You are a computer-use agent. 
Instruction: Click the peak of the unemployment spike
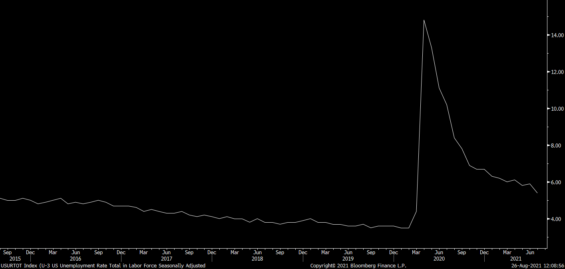(x=424, y=20)
